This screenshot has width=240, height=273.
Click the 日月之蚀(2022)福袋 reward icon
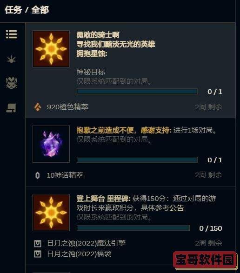coord(38,254)
